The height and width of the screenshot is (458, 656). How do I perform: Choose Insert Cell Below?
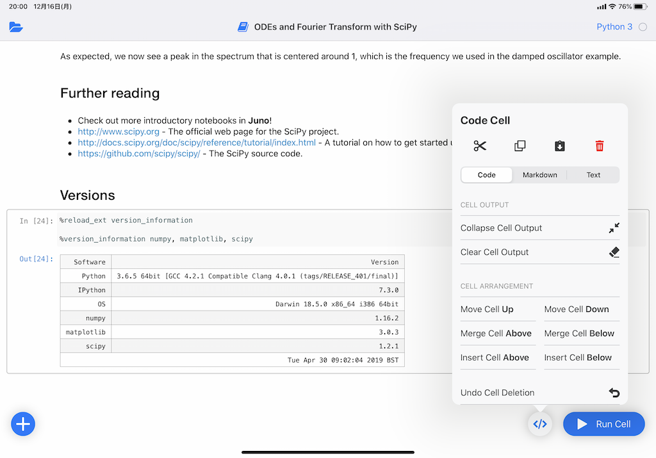click(x=582, y=358)
